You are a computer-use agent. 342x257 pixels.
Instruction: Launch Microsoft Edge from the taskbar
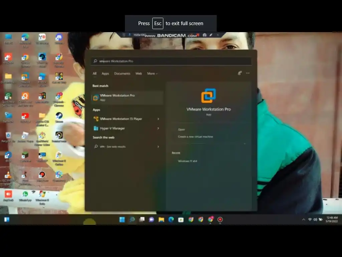click(x=171, y=220)
